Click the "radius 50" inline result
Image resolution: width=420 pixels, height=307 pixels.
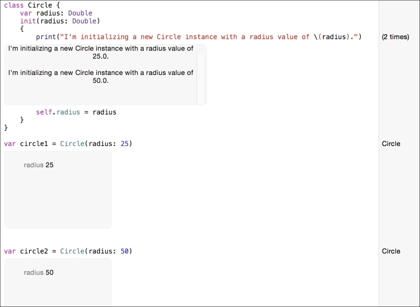coord(39,272)
